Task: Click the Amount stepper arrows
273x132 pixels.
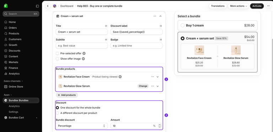Action: 160,126
